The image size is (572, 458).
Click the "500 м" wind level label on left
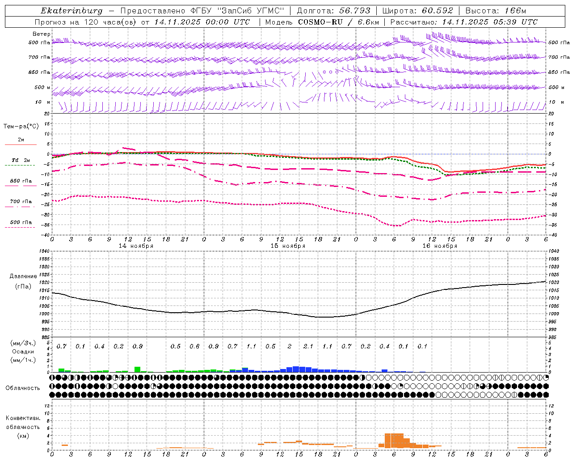tap(42, 87)
